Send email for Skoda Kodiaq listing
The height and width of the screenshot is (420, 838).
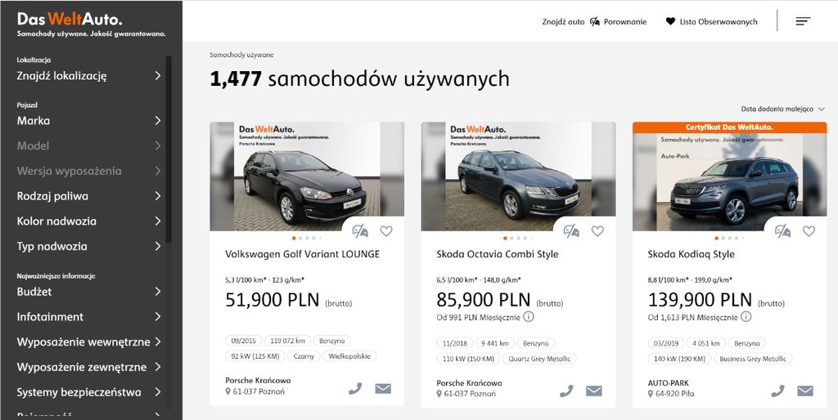click(x=805, y=391)
